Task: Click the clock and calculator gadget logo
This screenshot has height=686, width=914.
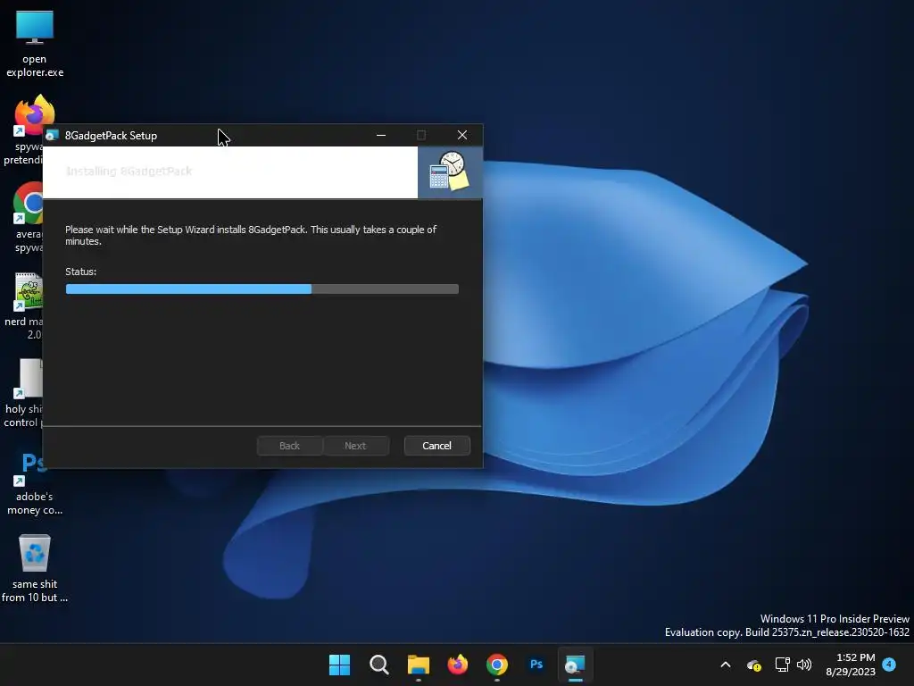Action: tap(450, 171)
